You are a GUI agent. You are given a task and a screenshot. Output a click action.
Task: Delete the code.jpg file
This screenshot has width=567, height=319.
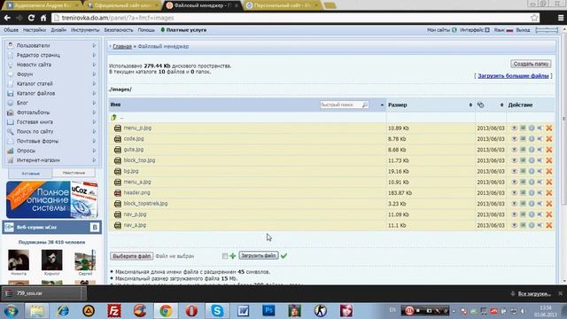click(x=549, y=139)
